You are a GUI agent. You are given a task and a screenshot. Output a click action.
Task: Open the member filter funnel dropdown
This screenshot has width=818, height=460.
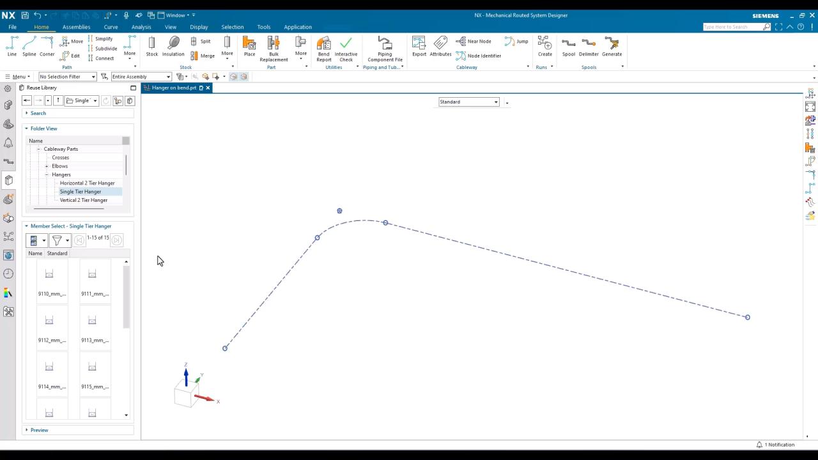59,240
